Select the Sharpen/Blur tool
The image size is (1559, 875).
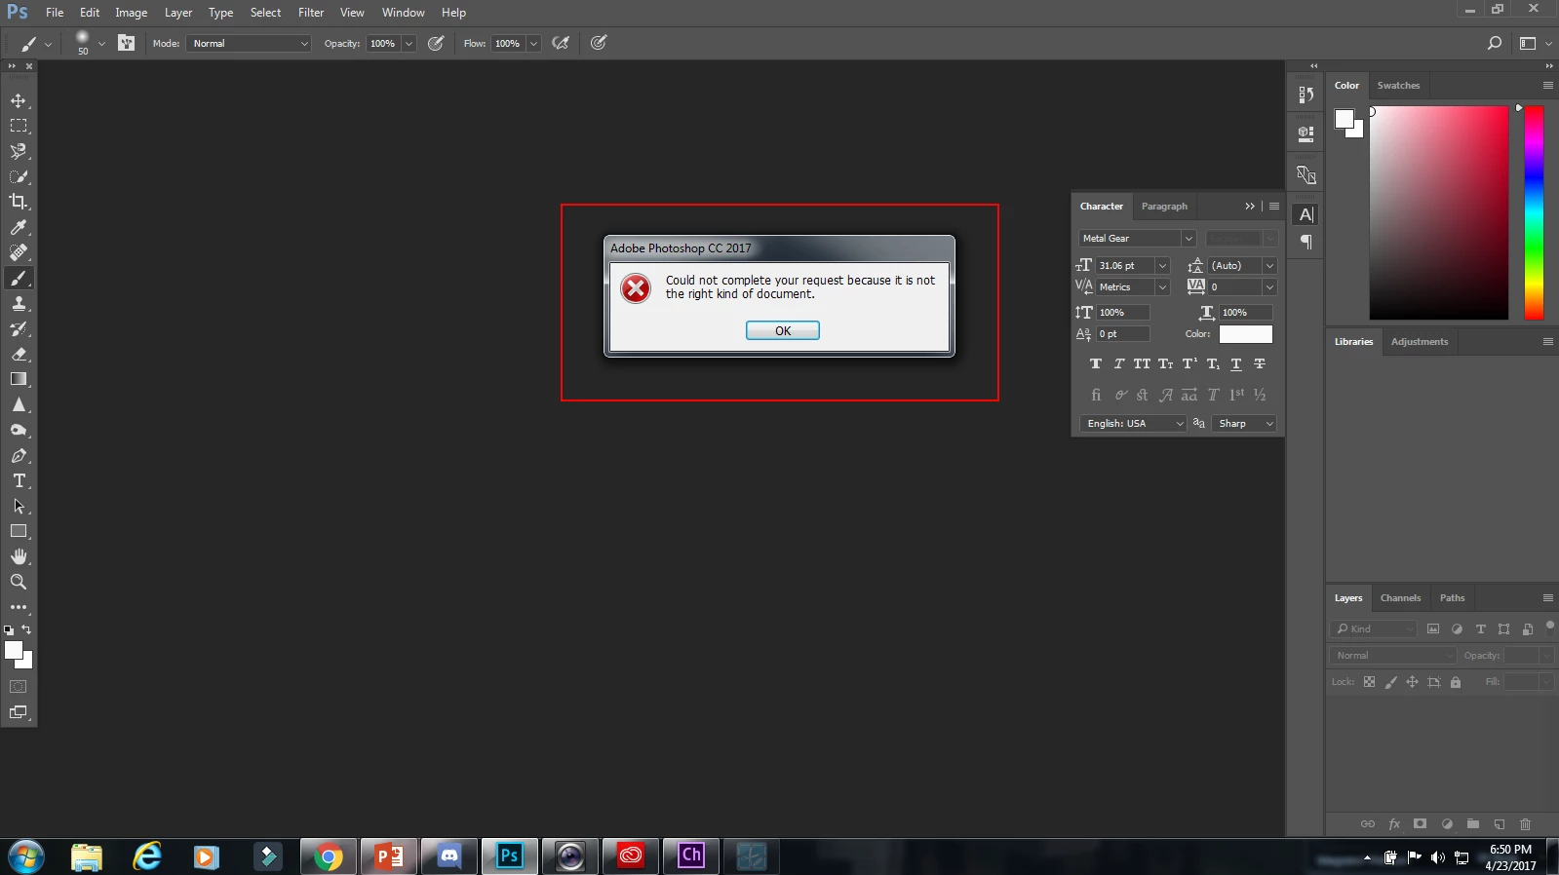19,404
